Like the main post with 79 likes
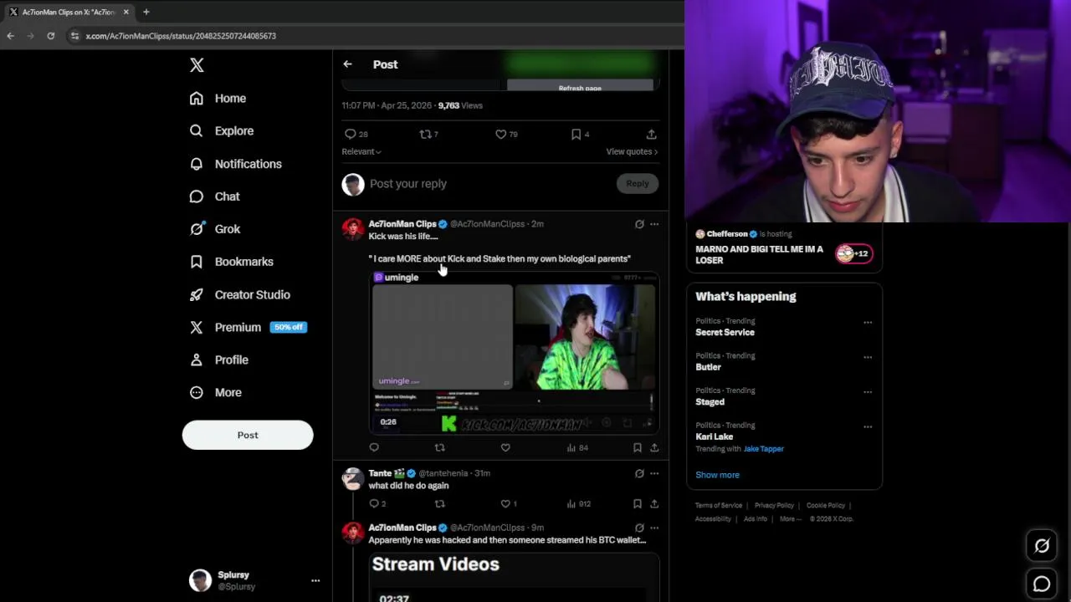 coord(506,134)
